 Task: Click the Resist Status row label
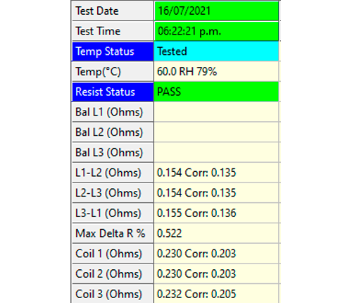point(113,92)
